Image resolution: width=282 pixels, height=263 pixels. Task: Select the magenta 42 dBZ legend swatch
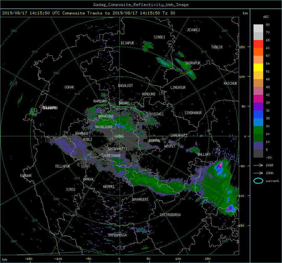[x=258, y=99]
